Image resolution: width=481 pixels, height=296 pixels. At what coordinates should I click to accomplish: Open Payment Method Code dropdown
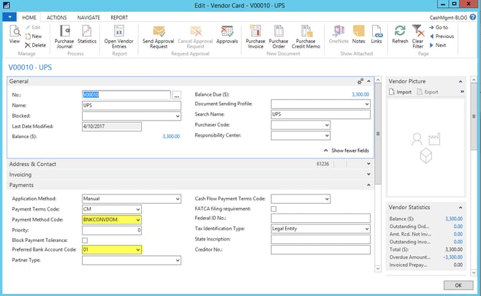137,220
